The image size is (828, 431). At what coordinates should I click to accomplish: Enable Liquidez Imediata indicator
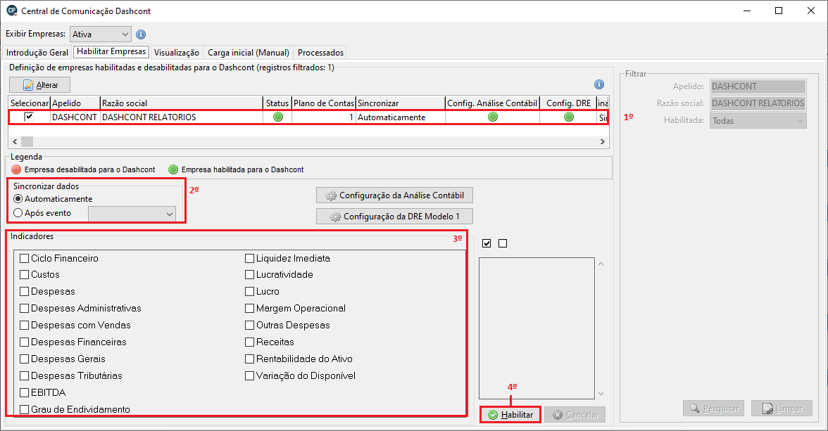250,259
